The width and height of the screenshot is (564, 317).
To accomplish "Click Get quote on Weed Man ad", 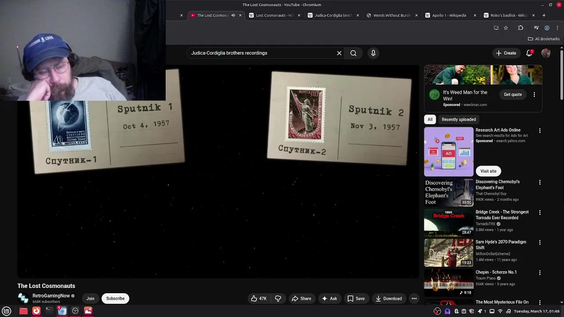I will coord(513,95).
